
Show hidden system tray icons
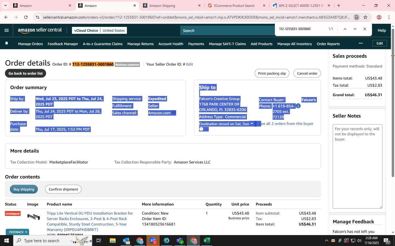[326, 241]
